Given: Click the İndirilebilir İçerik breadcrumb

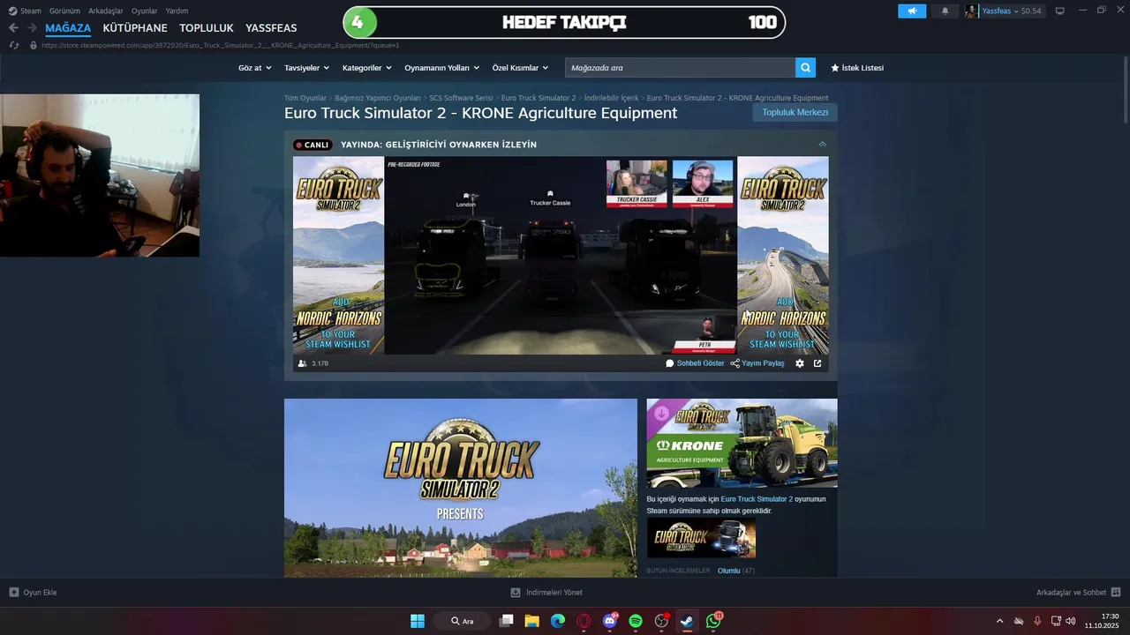Looking at the screenshot, I should (611, 98).
